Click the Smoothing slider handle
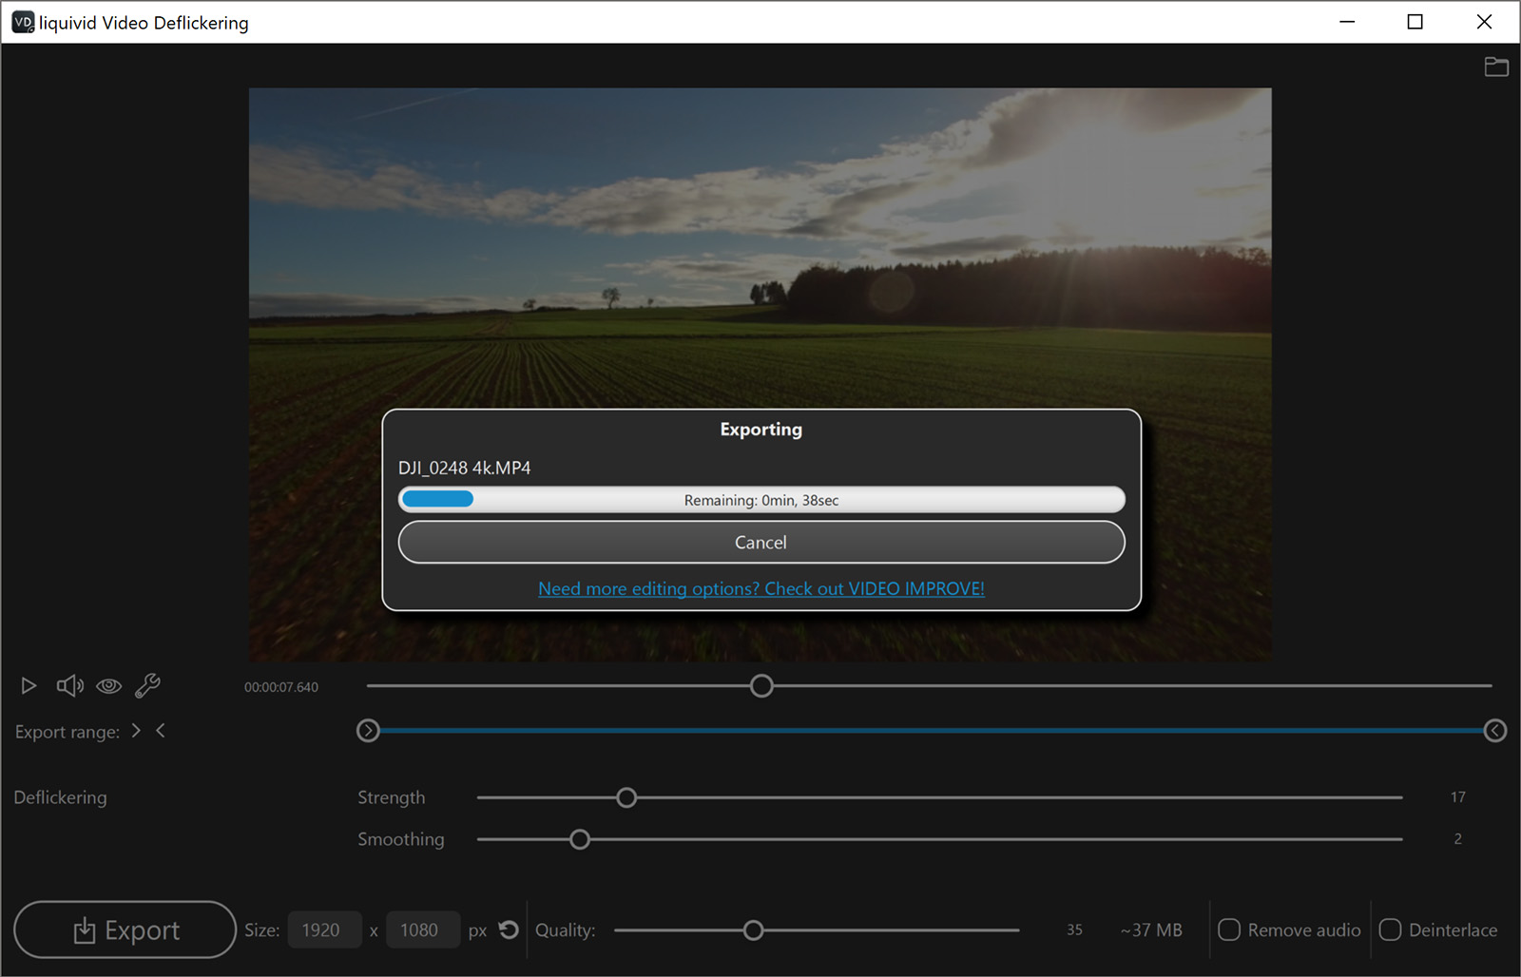 click(x=580, y=839)
